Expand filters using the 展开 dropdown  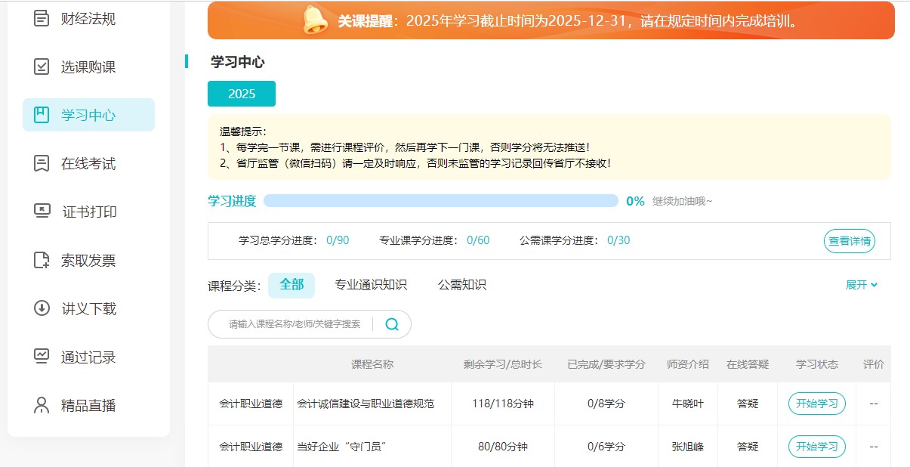(861, 285)
